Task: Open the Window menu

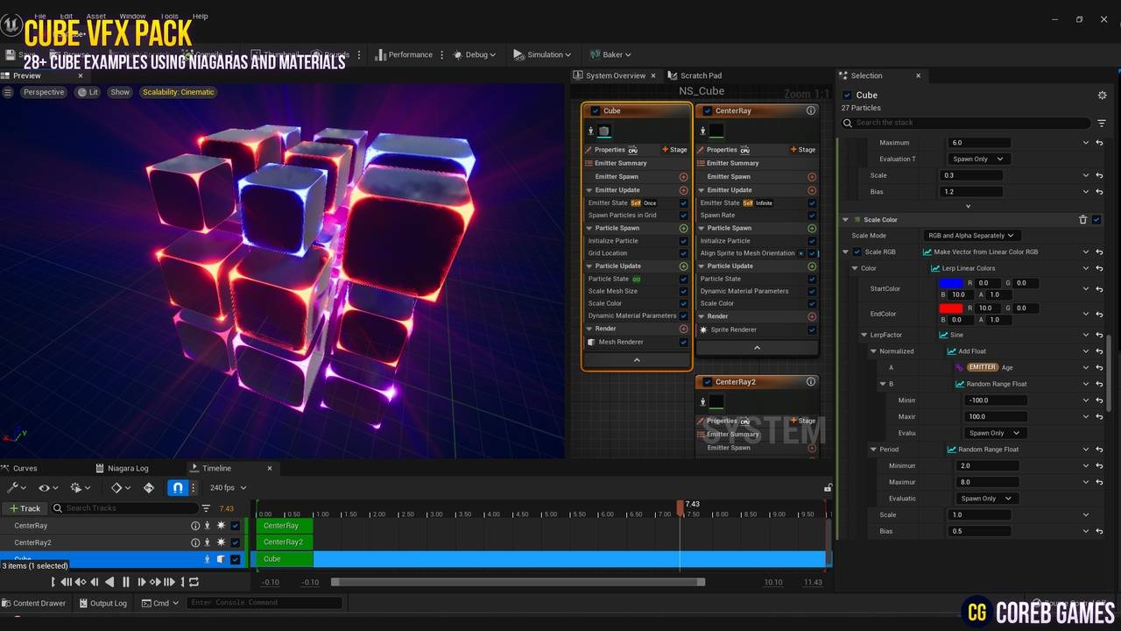Action: point(132,16)
